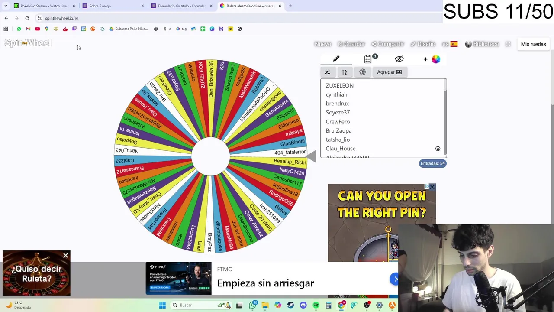Image resolution: width=554 pixels, height=312 pixels.
Task: Click the Entradas: 54 badge
Action: point(432,163)
